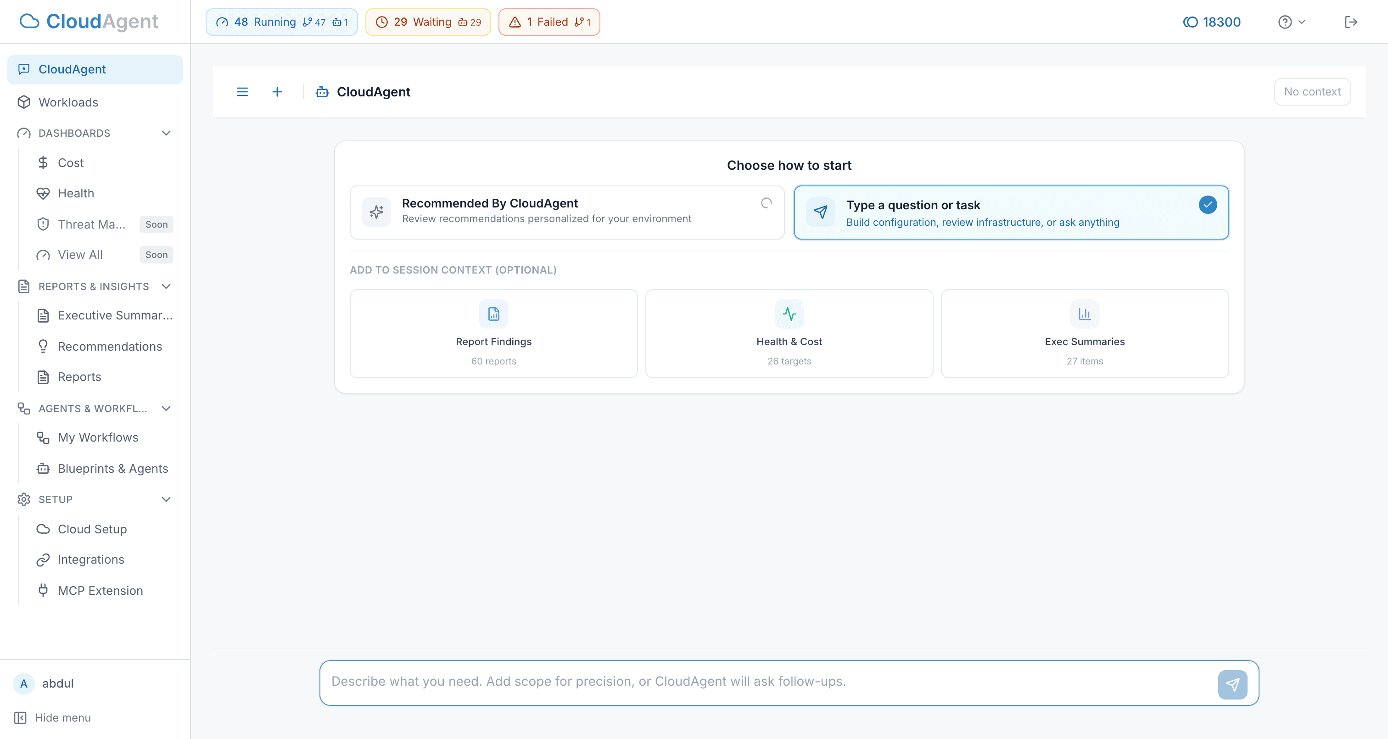This screenshot has width=1388, height=739.
Task: Collapse the REPORTS & INSIGHTS section
Action: pyautogui.click(x=166, y=286)
